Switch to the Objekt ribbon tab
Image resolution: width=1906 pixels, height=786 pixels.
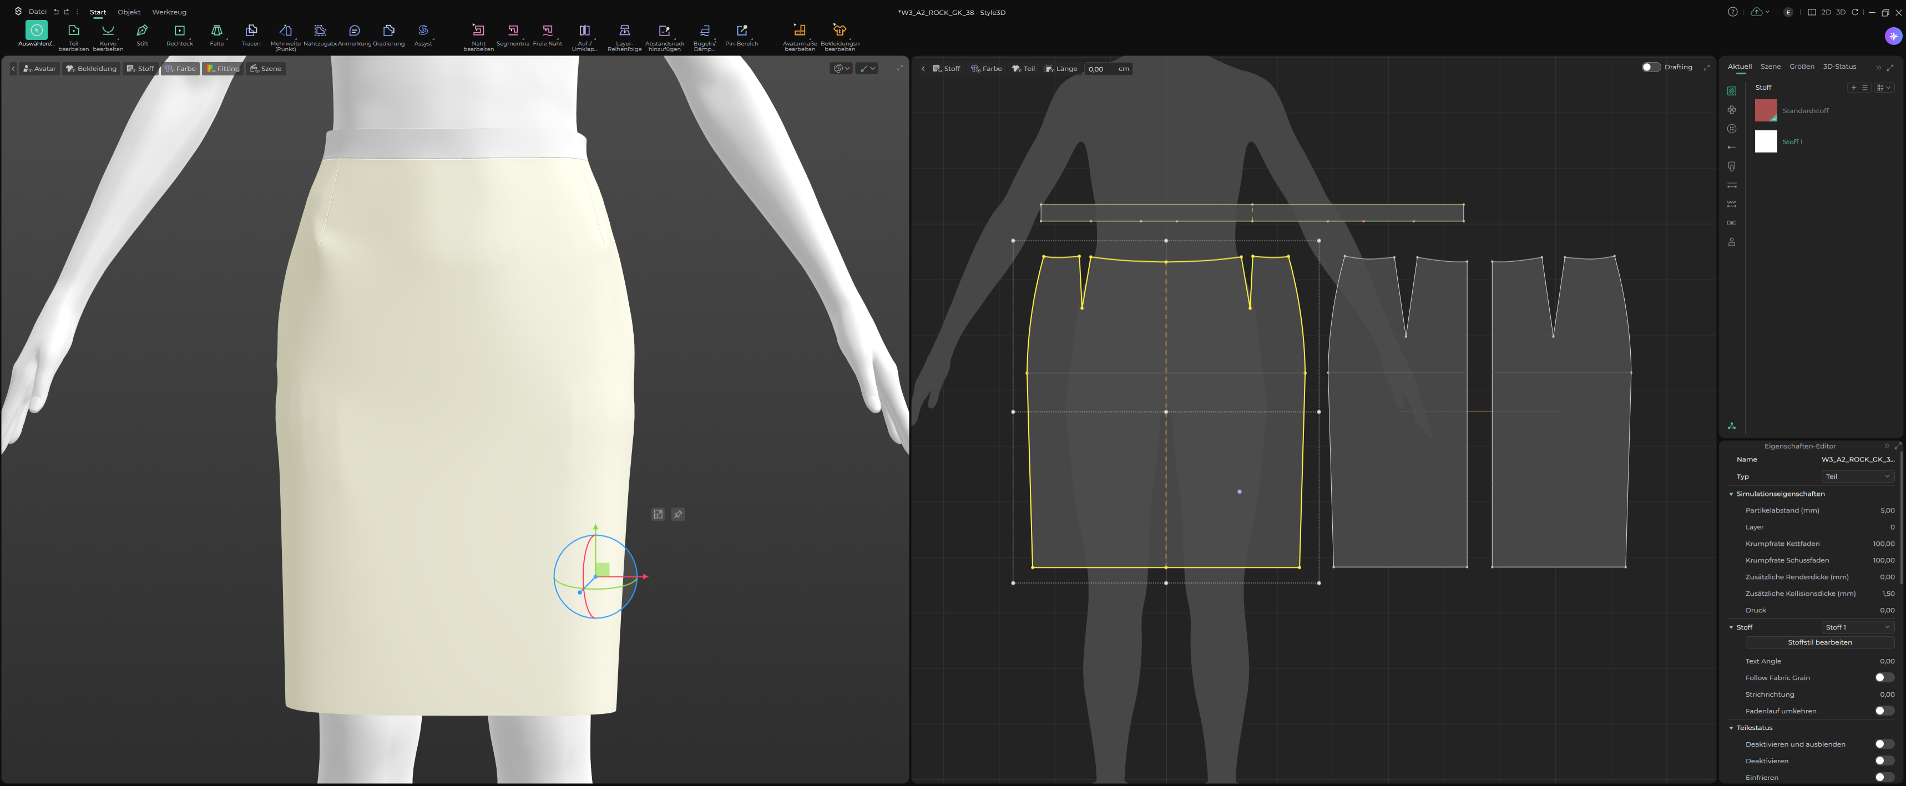129,12
